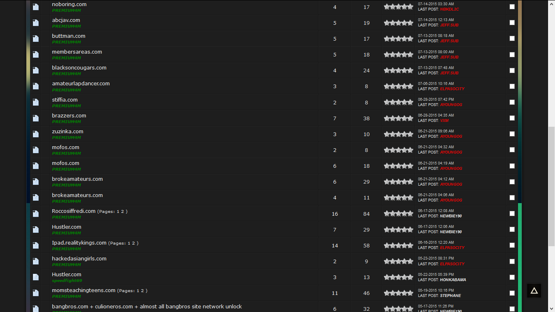The height and width of the screenshot is (312, 555).
Task: Click the date 07-14-2015 03:30 AM
Action: point(436,4)
